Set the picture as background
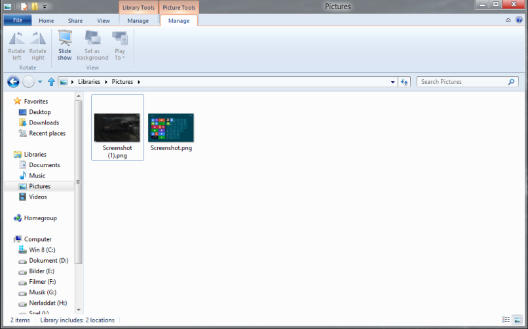Image resolution: width=528 pixels, height=329 pixels. pos(92,46)
